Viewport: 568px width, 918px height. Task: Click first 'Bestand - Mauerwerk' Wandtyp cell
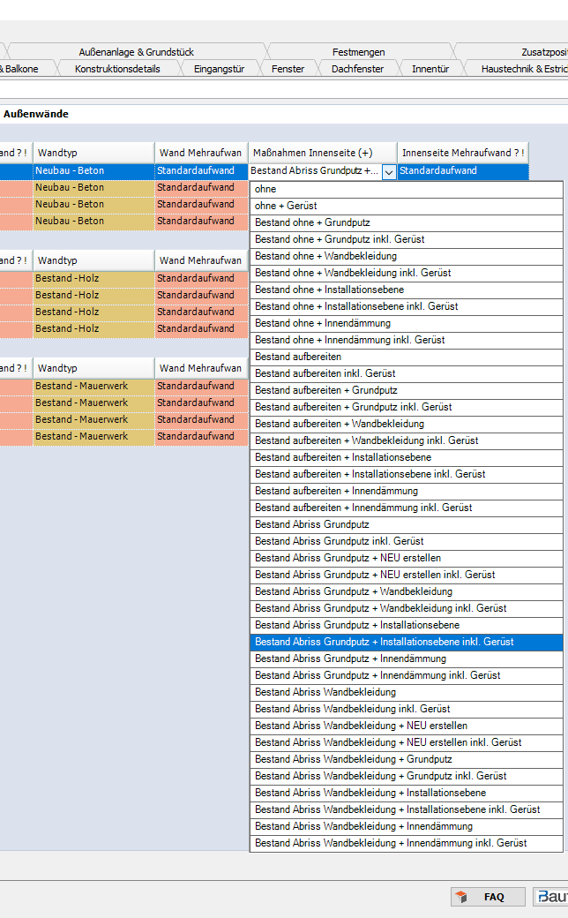tap(93, 386)
